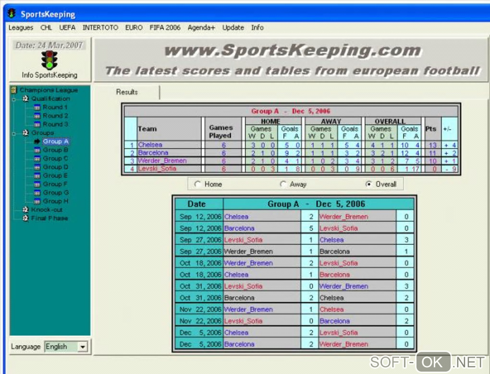Select Group B in the tree
Image resolution: width=490 pixels, height=374 pixels.
pos(55,150)
